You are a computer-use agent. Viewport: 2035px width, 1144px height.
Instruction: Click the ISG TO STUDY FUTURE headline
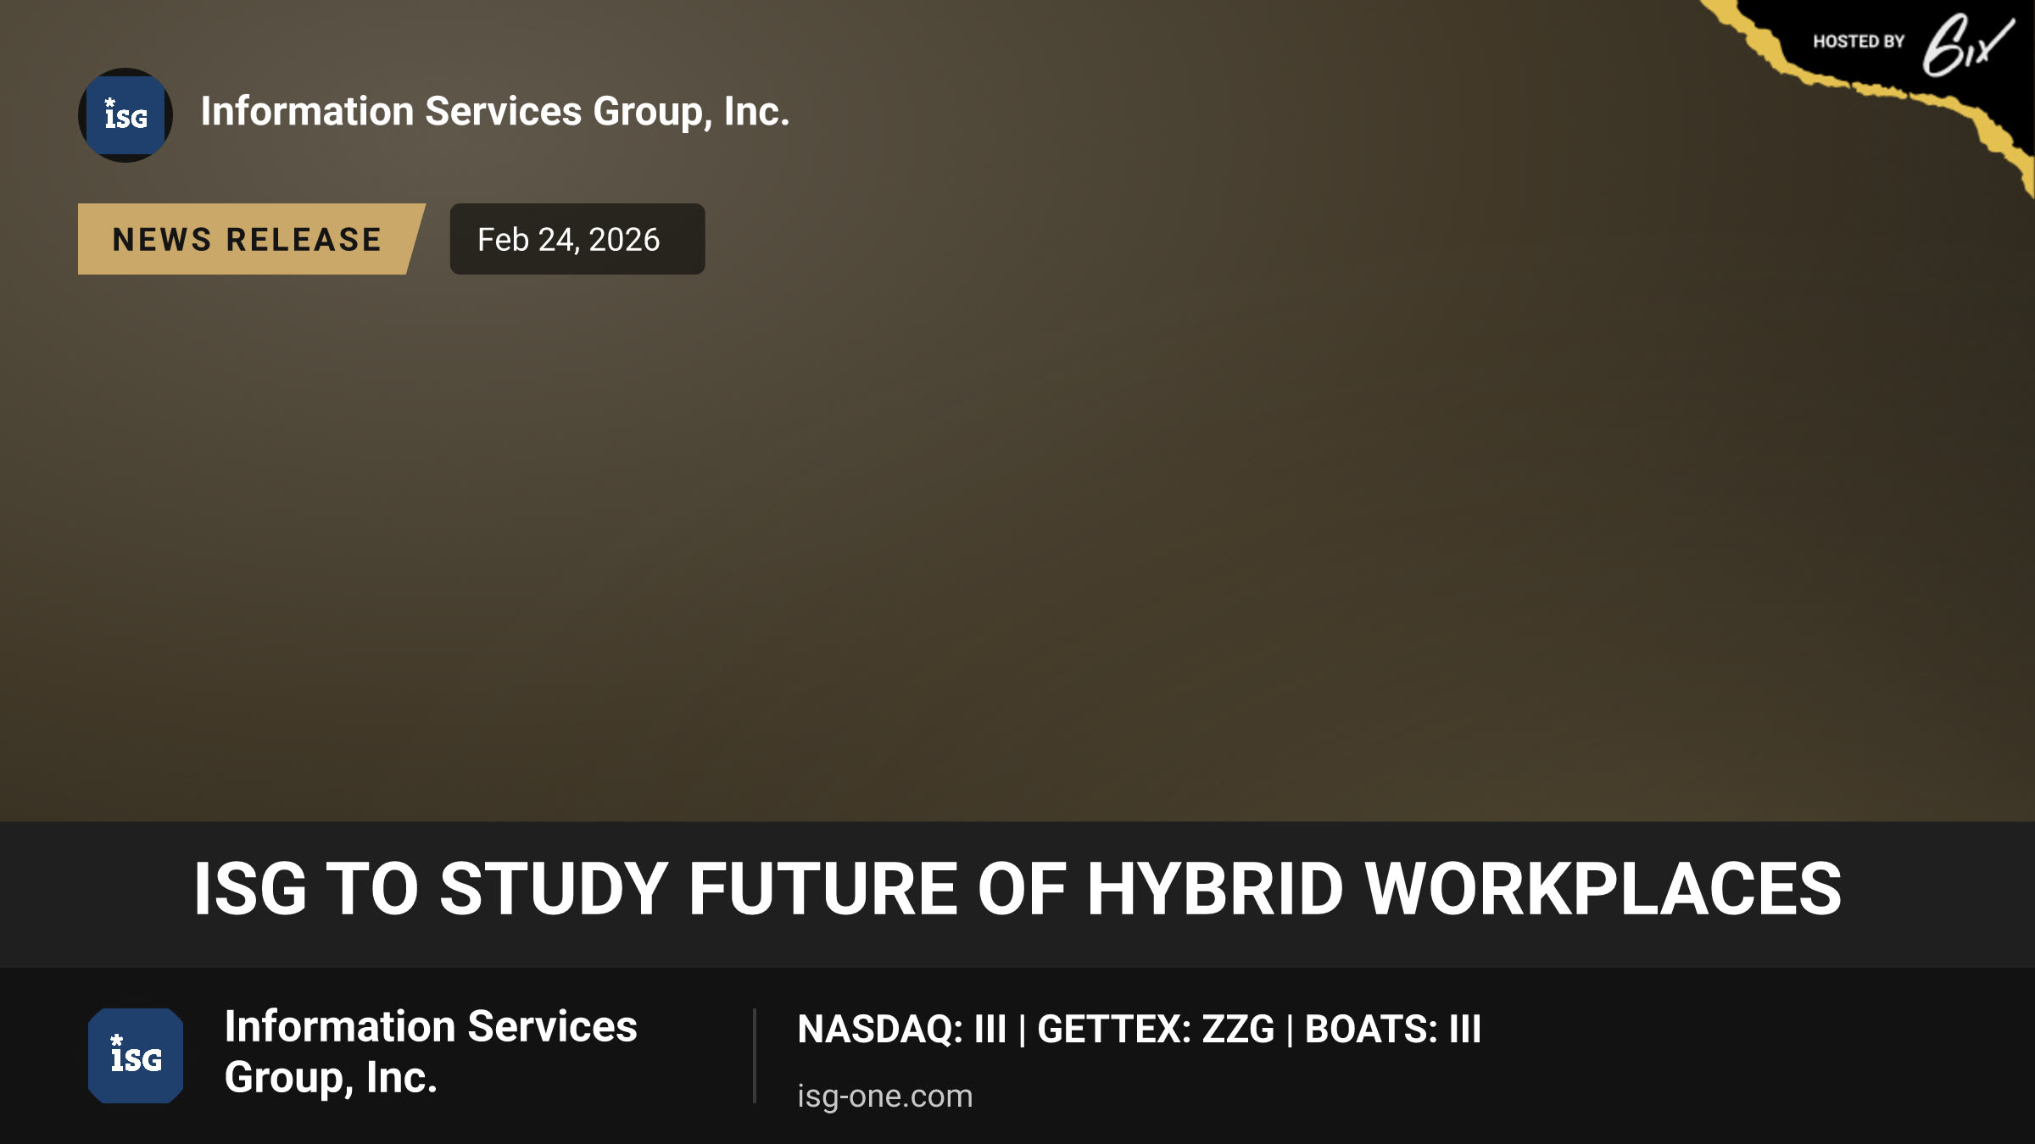tap(1017, 888)
